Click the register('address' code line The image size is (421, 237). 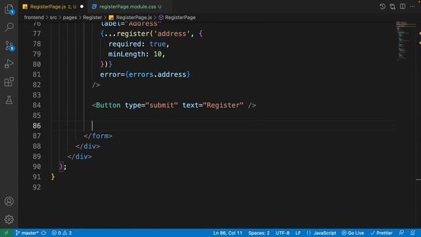click(x=151, y=34)
